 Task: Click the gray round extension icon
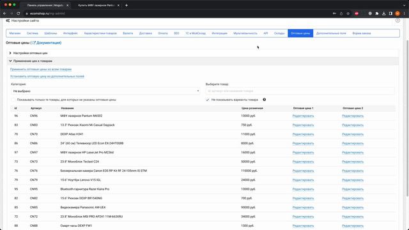point(370,13)
